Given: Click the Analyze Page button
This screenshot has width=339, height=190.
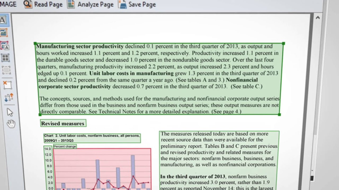Looking at the screenshot, I should click(90, 4).
